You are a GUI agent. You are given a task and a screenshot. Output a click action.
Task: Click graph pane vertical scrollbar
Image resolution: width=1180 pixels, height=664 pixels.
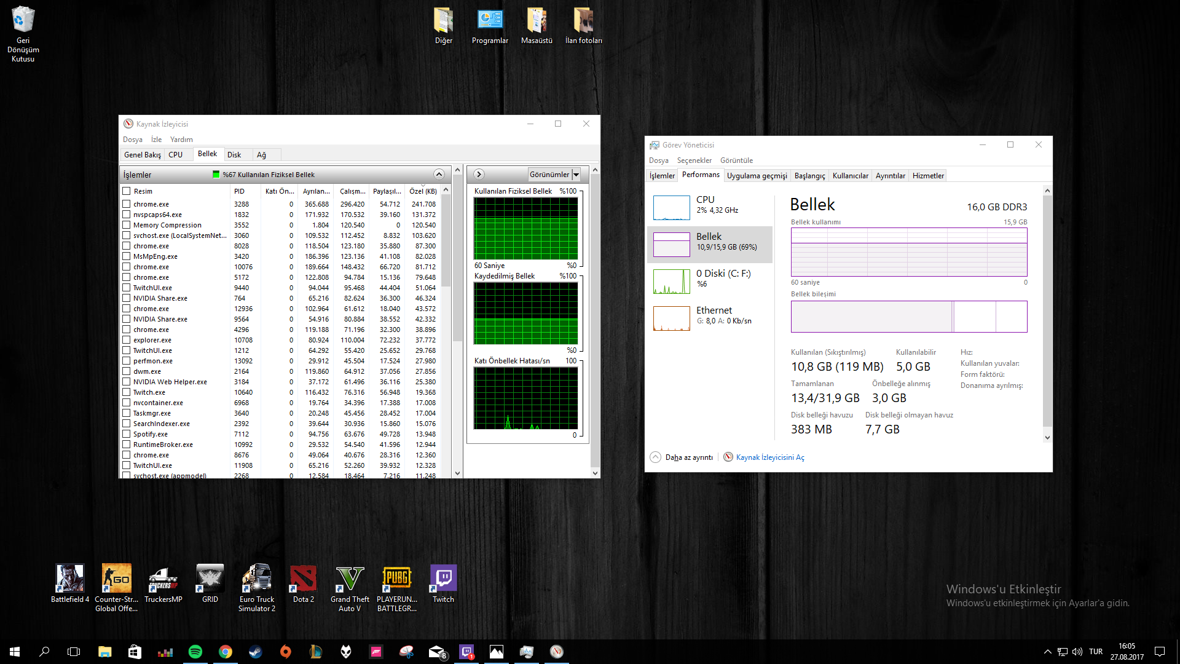(594, 320)
